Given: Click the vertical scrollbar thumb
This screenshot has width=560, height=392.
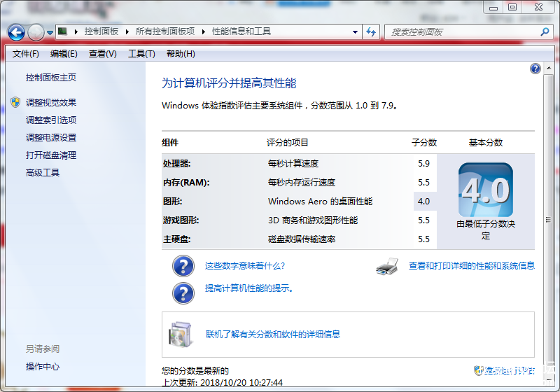Looking at the screenshot, I should click(x=548, y=220).
